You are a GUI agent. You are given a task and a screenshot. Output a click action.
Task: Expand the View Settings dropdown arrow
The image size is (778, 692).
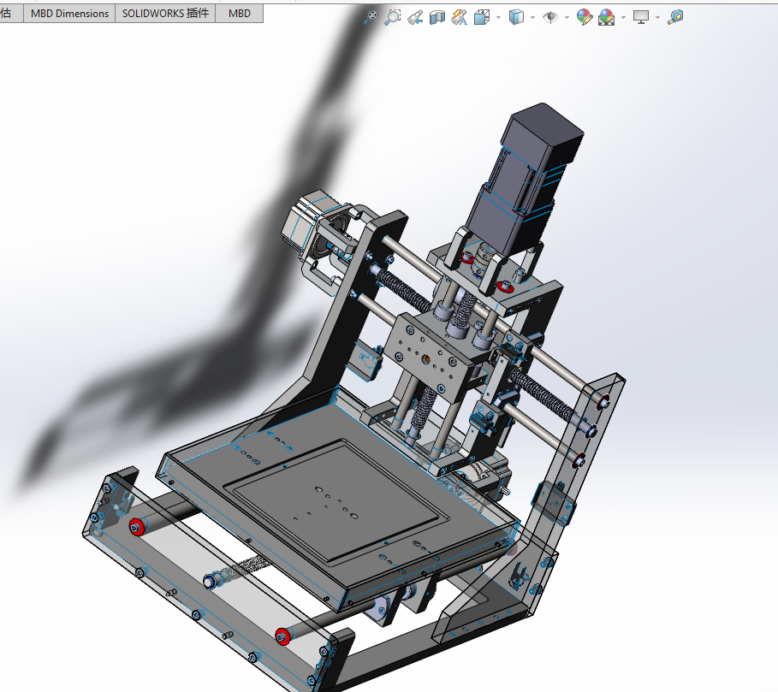pyautogui.click(x=658, y=17)
